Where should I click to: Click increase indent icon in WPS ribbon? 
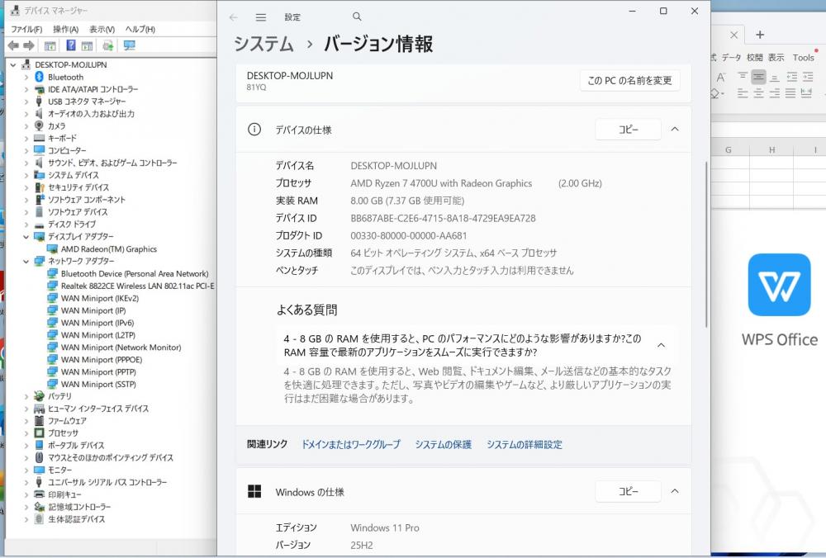[808, 77]
